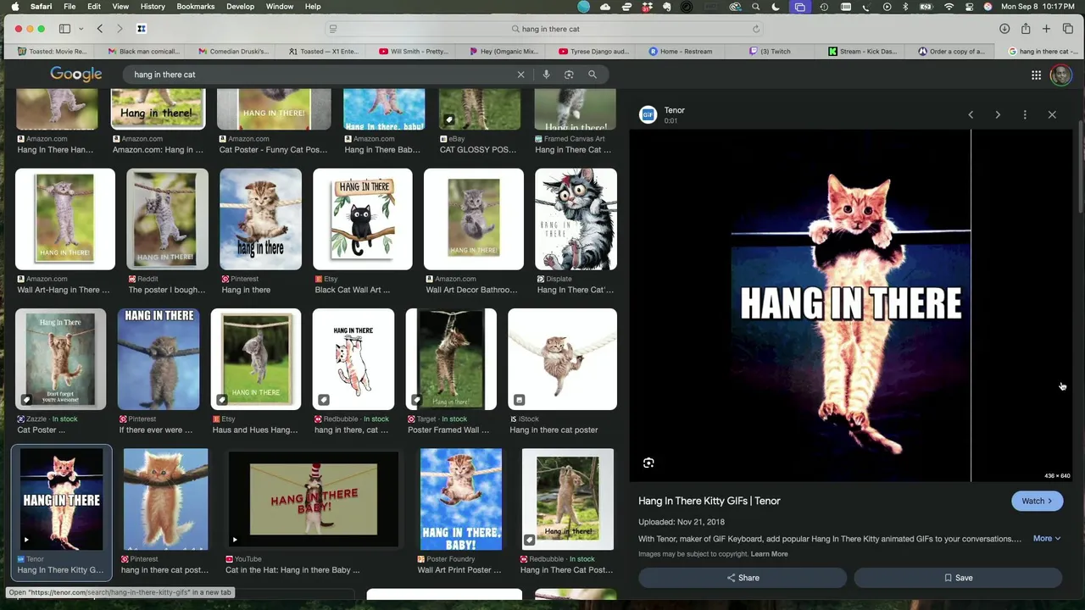
Task: Go to the Google logo homepage
Action: pos(76,75)
